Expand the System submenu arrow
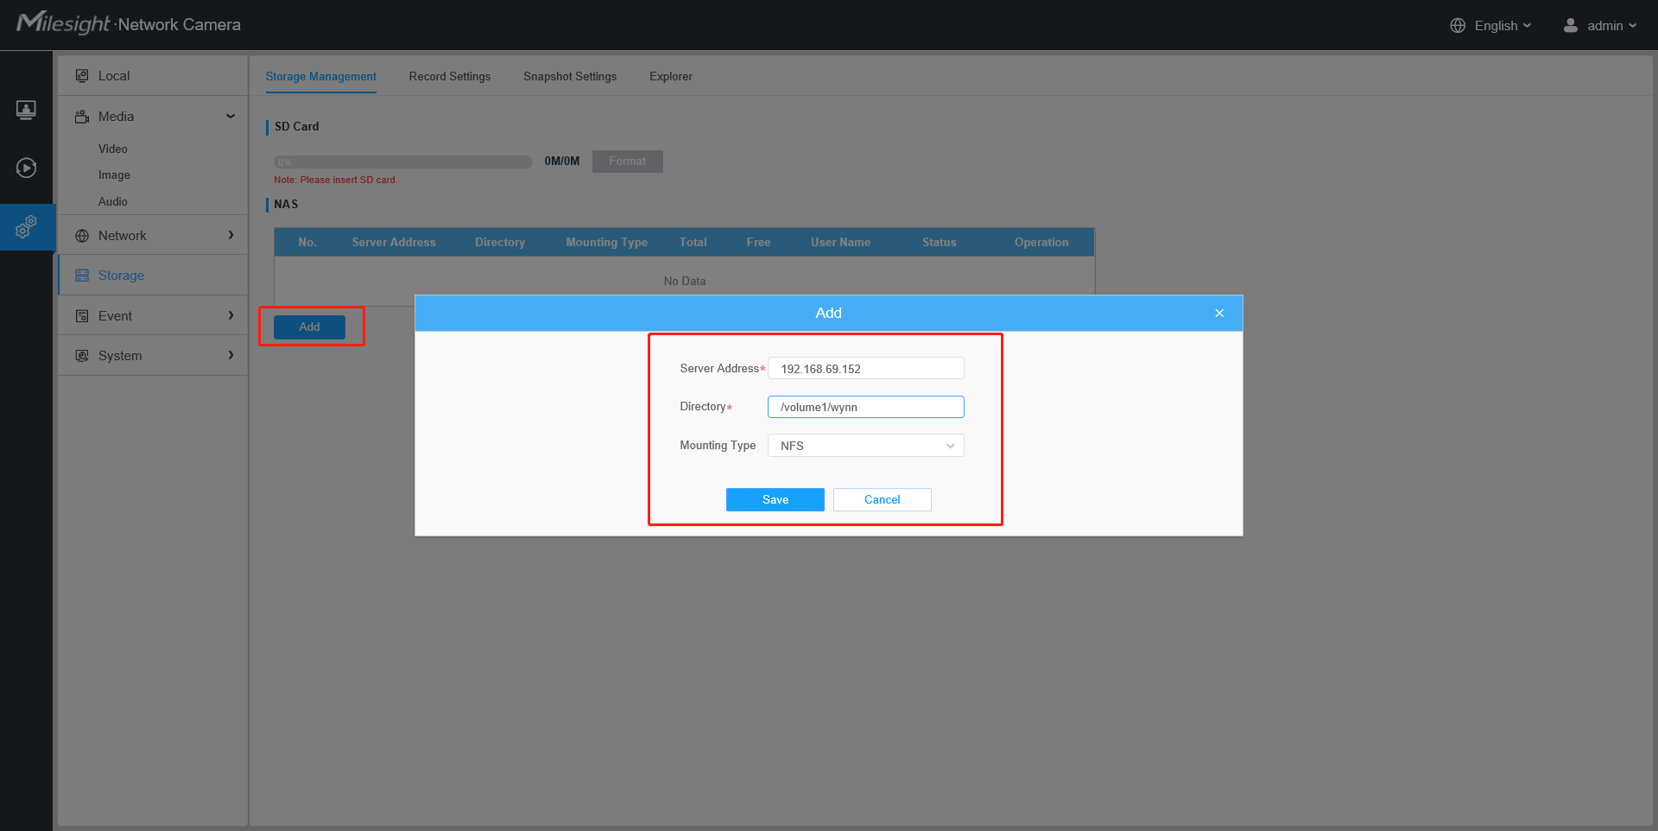This screenshot has width=1658, height=831. pyautogui.click(x=231, y=355)
